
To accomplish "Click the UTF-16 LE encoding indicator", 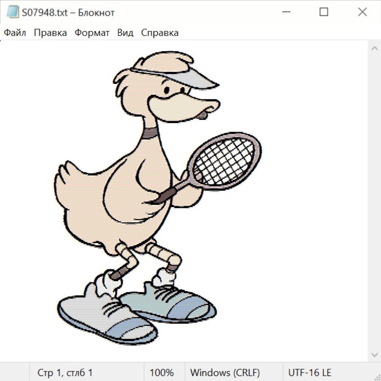I will (x=309, y=373).
